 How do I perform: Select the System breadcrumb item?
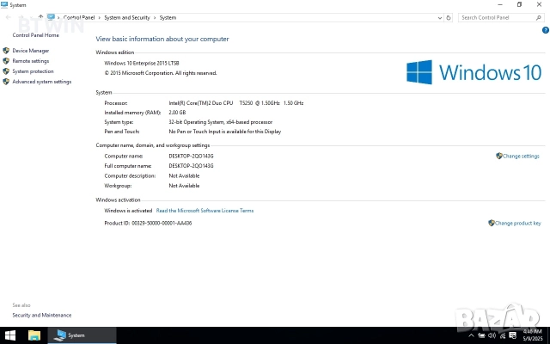point(168,17)
